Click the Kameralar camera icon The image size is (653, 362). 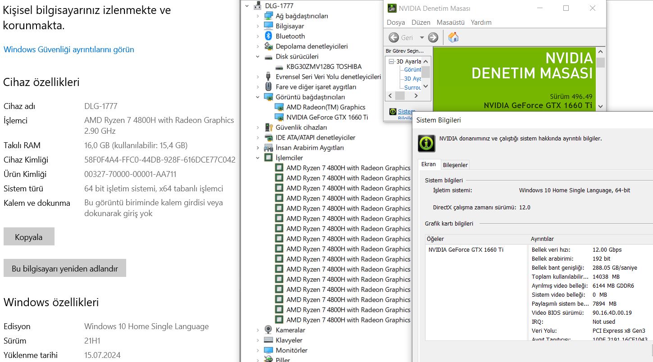click(269, 330)
